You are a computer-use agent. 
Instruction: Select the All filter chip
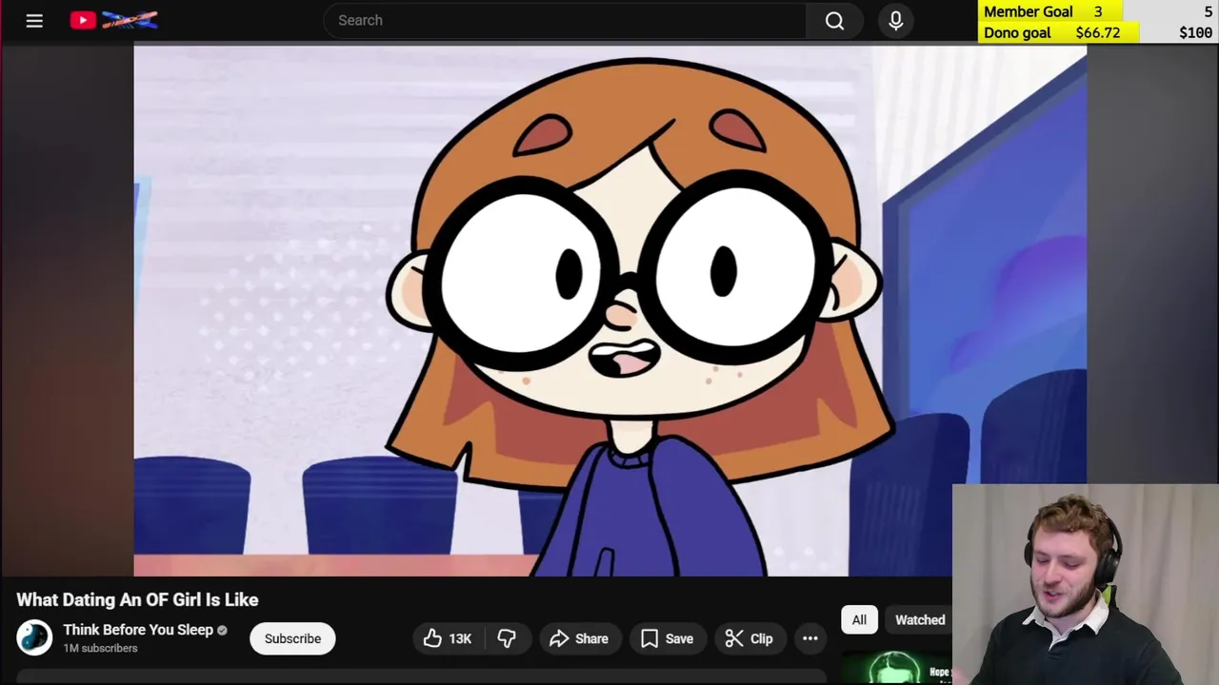pos(859,619)
